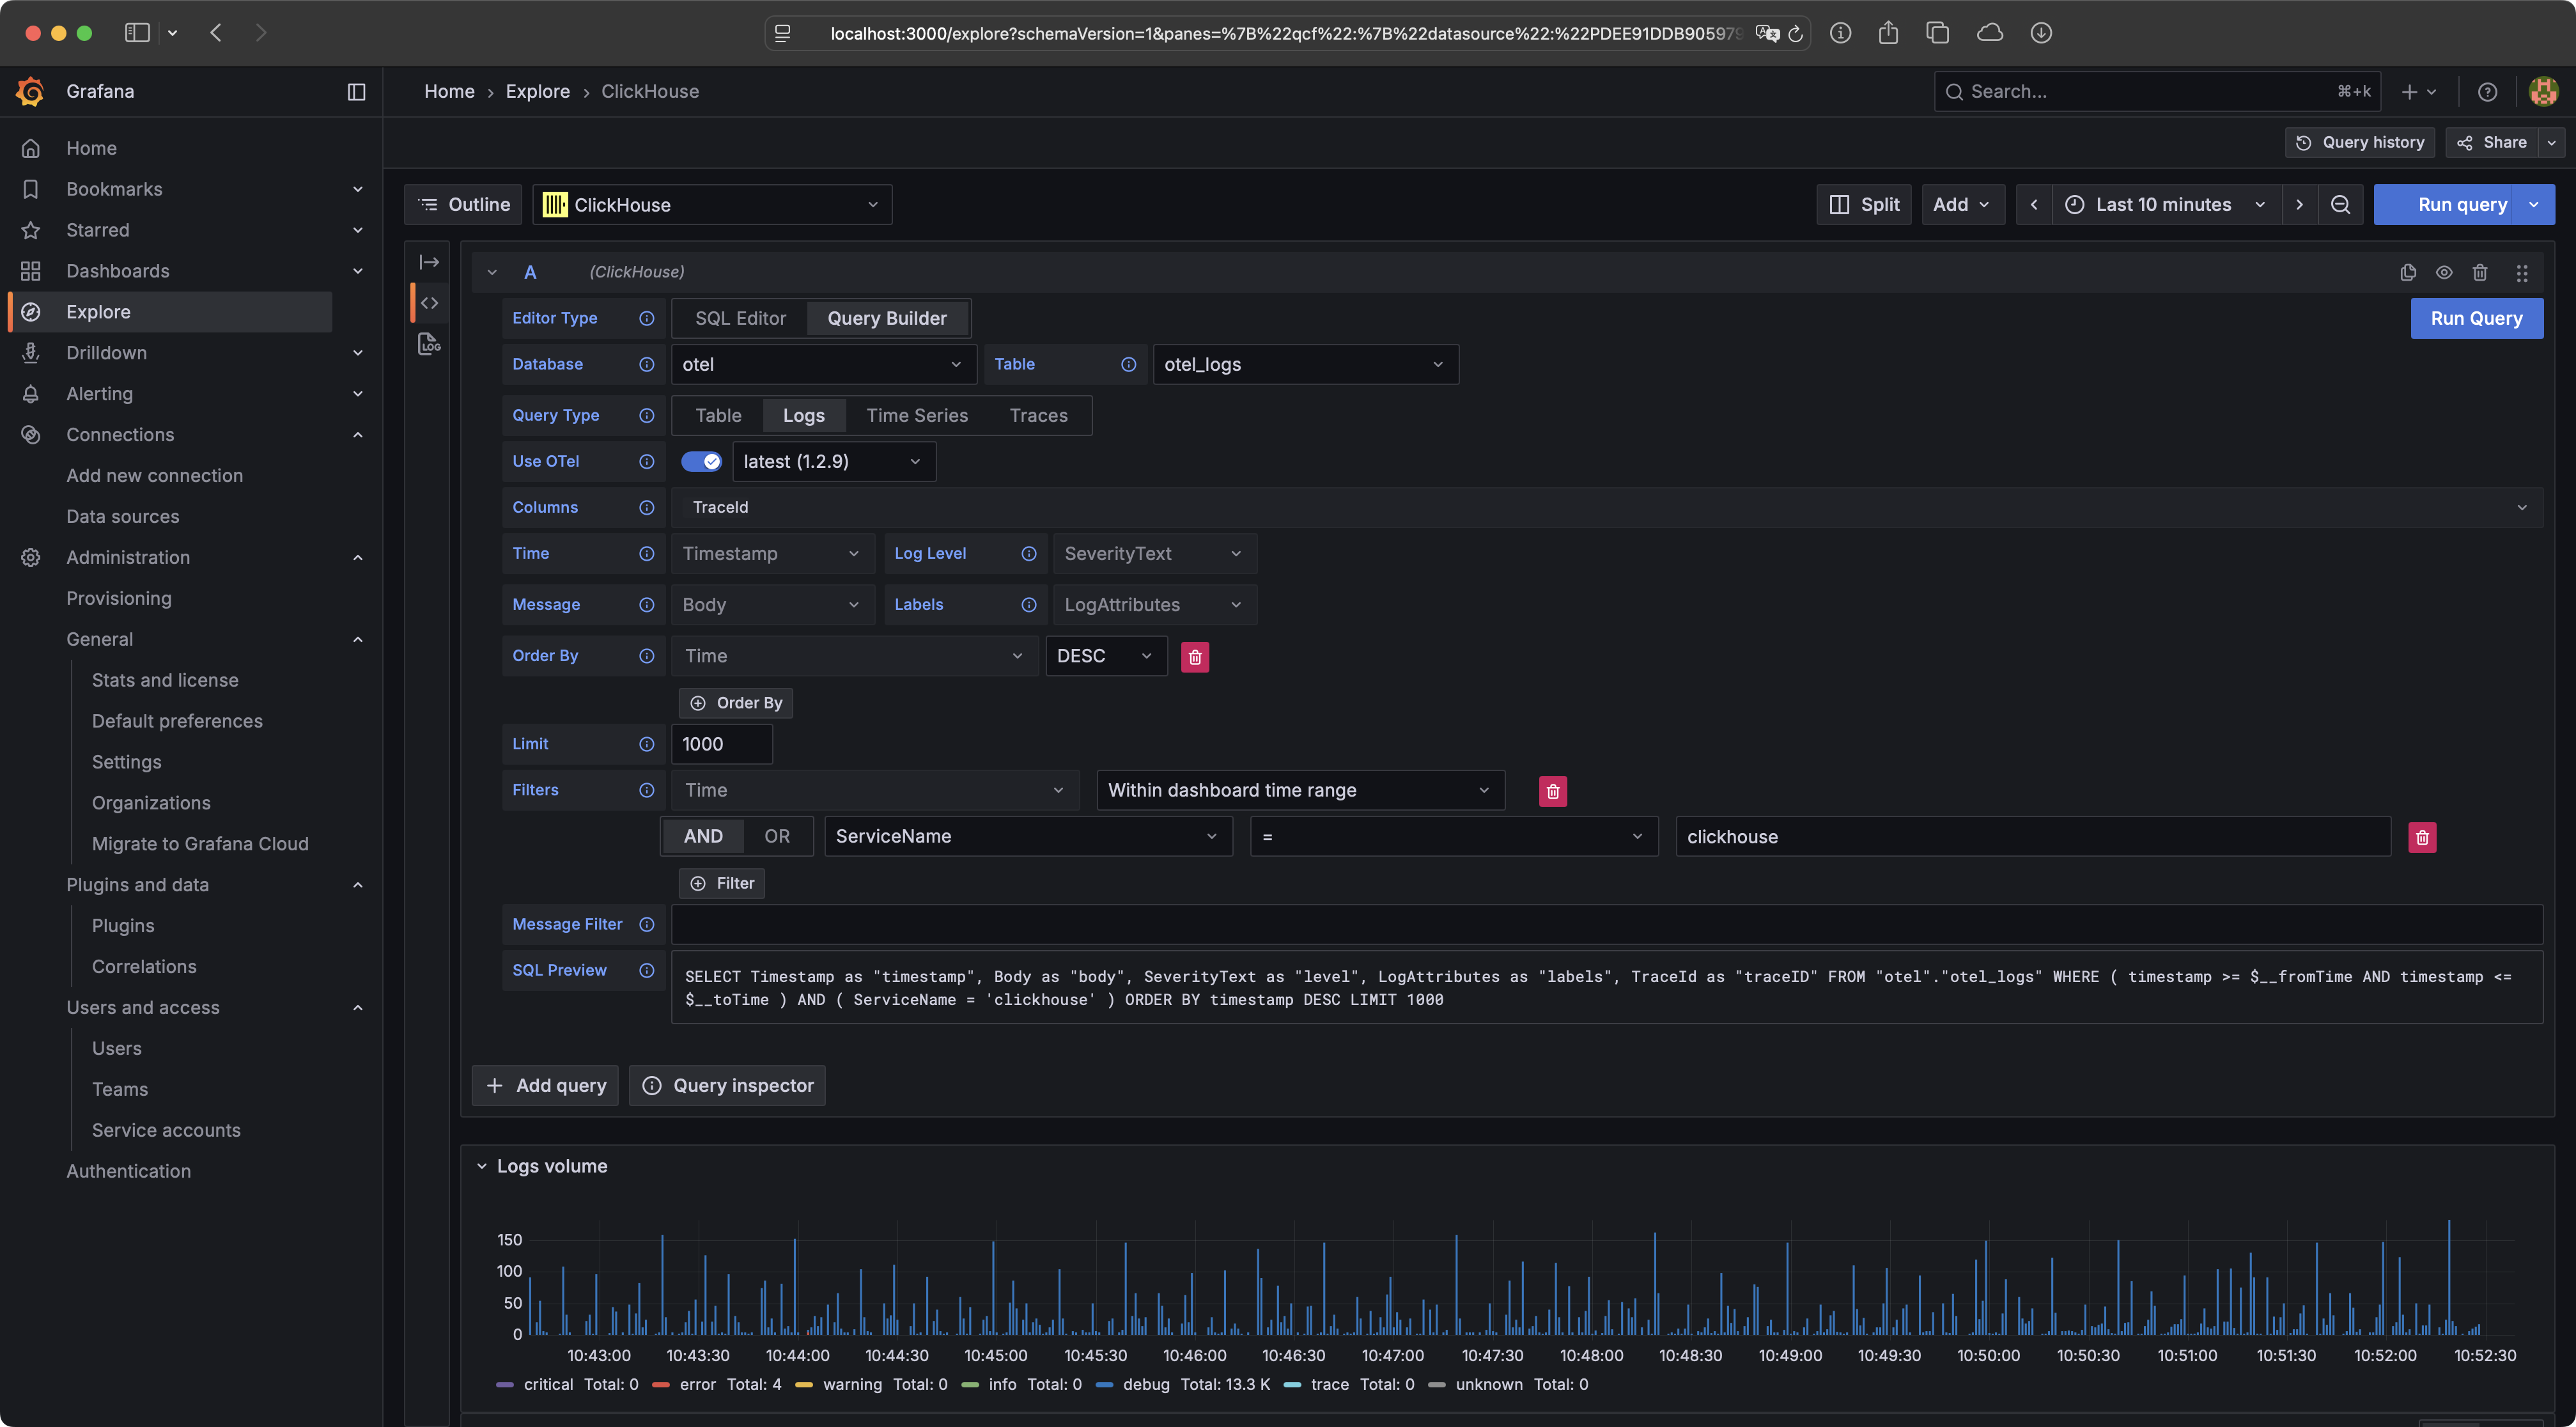Delete the Order By Time rule
This screenshot has height=1427, width=2576.
[1195, 657]
